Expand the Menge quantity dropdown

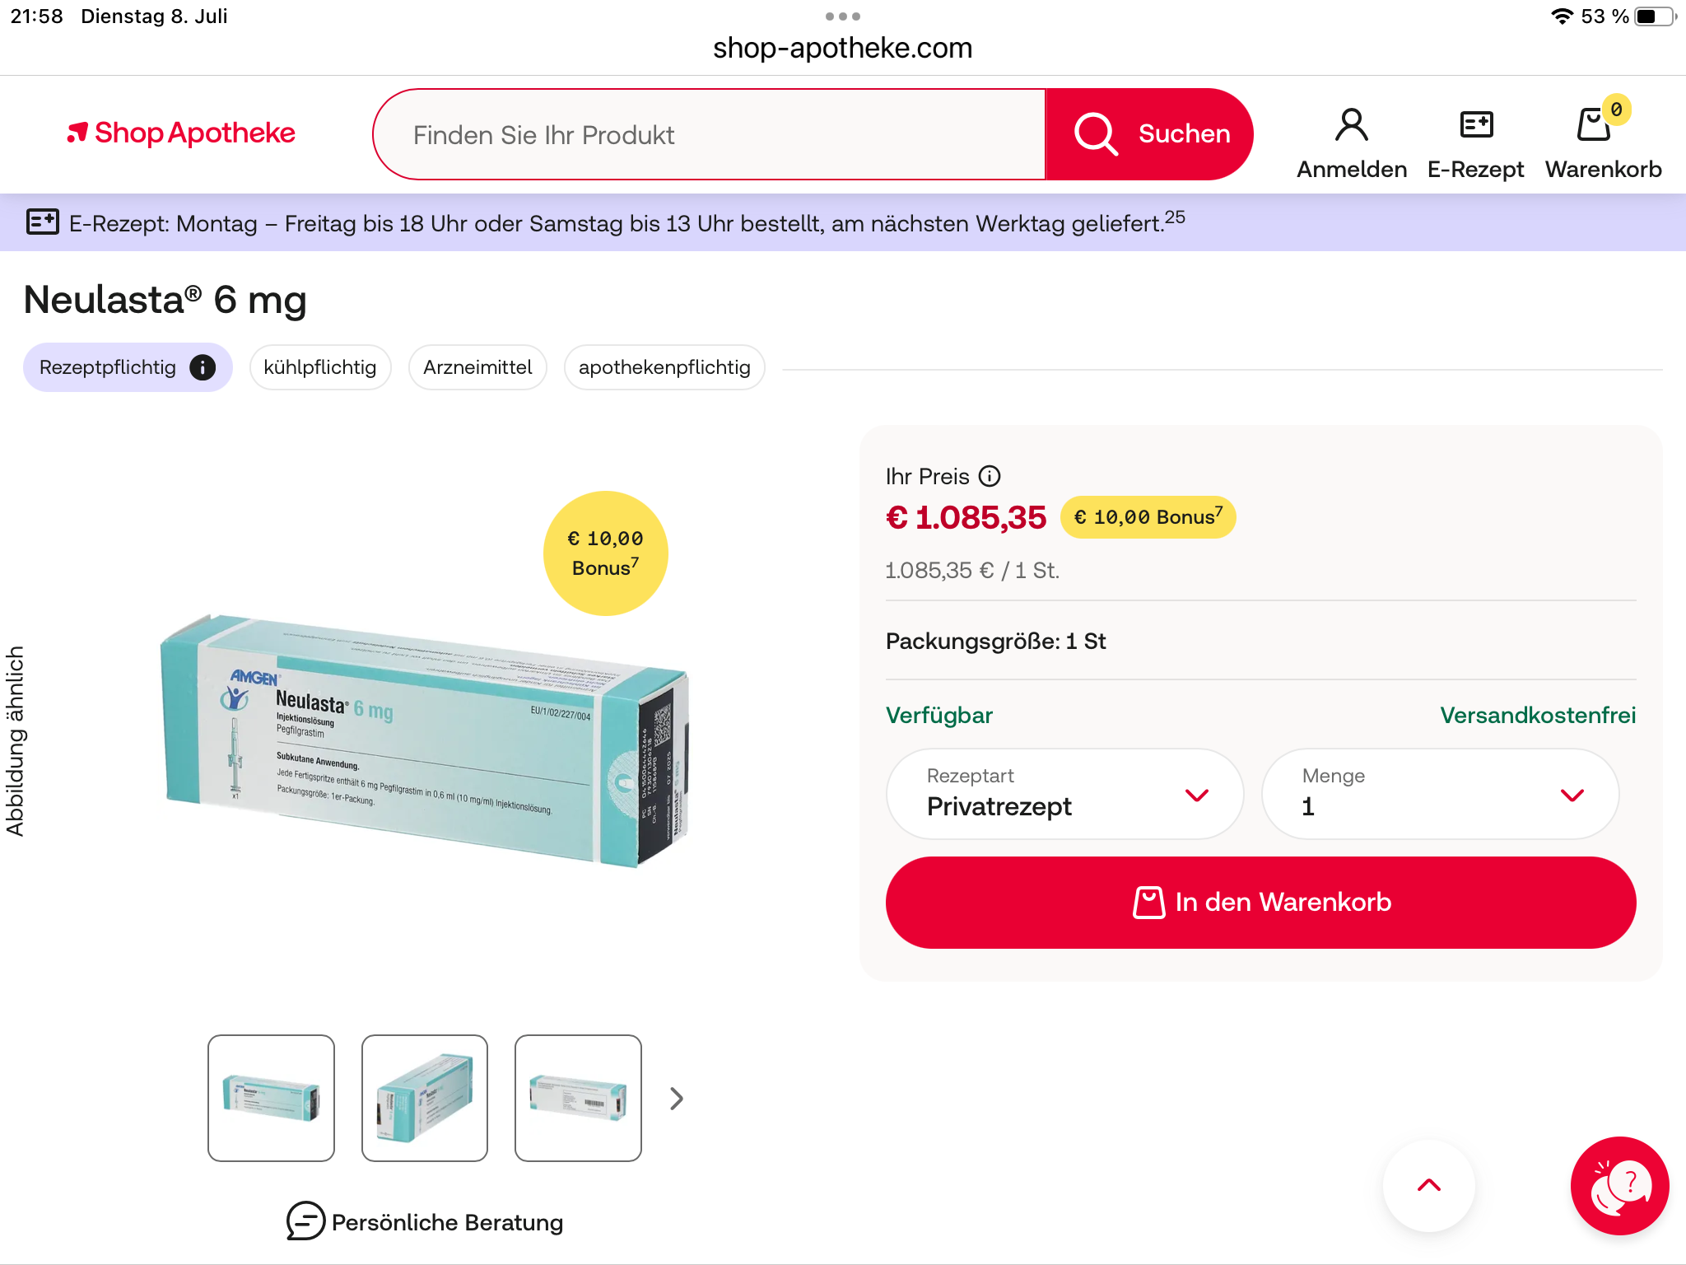point(1440,794)
